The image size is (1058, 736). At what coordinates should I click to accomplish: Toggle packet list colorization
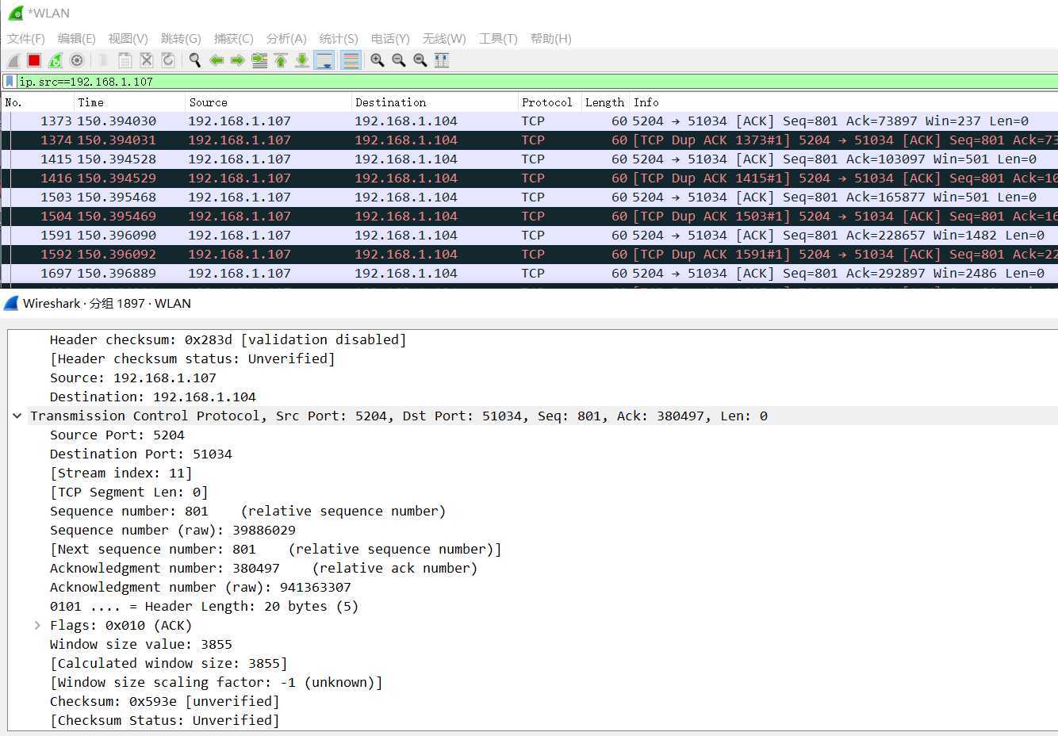(x=351, y=60)
